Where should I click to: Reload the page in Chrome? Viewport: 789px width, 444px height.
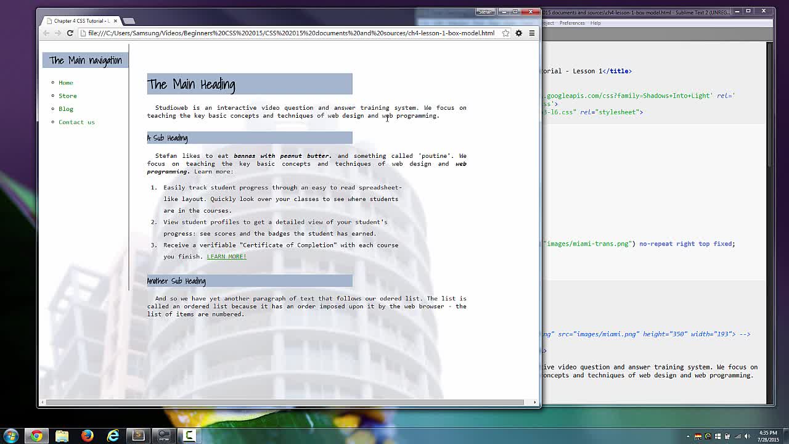[70, 33]
